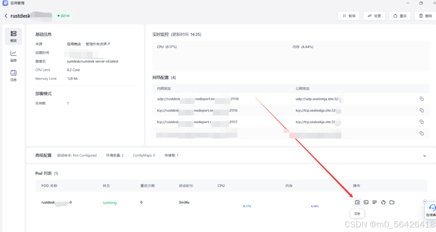Open the 概览 overview sidebar tab
Viewport: 436px width, 232px height.
13,36
